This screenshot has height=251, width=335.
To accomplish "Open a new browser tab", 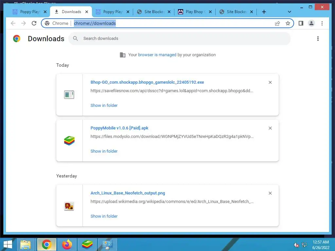I will click(264, 12).
